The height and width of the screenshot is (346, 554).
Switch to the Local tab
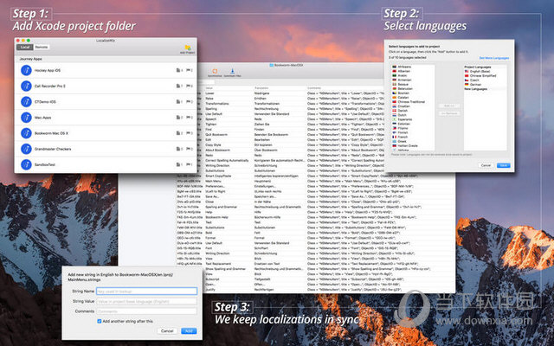(25, 47)
